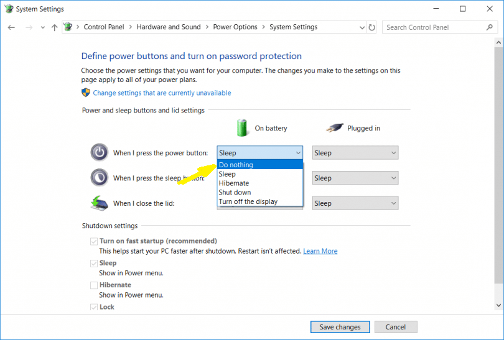Open sleep button Plugged in dropdown
This screenshot has height=340, width=504.
pyautogui.click(x=355, y=178)
